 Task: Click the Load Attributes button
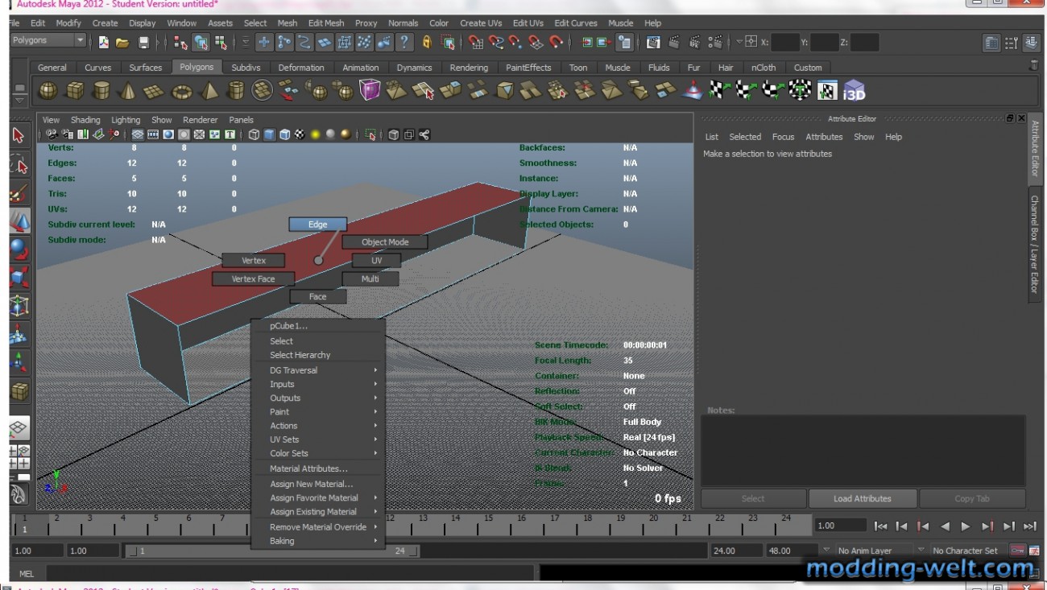pos(863,498)
